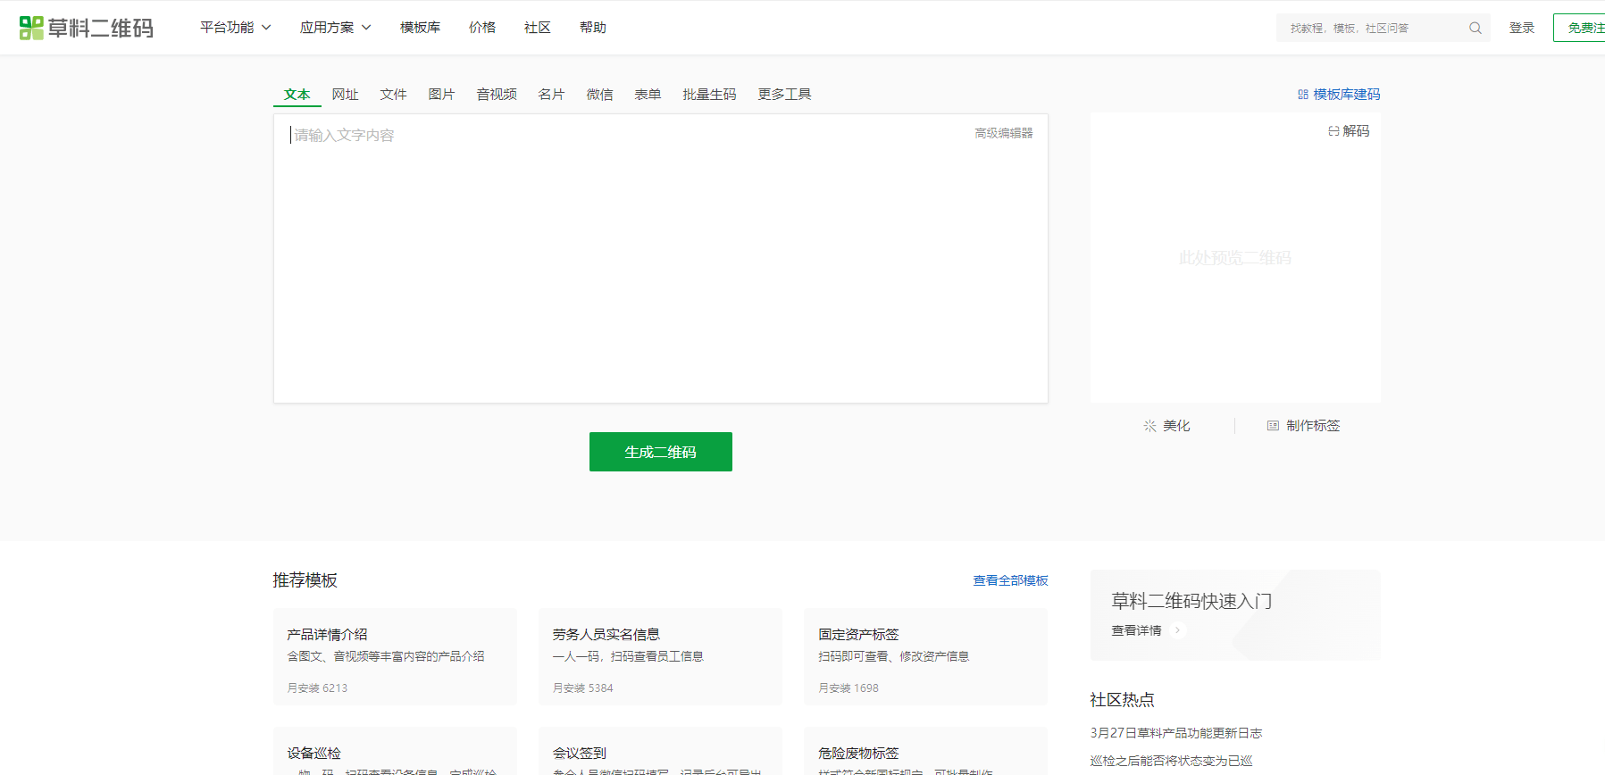Open 查看全部模板 link
1605x775 pixels.
click(1010, 580)
